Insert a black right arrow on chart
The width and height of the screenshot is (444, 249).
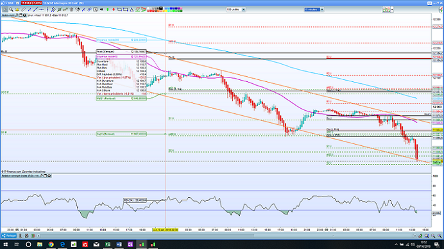101,10
